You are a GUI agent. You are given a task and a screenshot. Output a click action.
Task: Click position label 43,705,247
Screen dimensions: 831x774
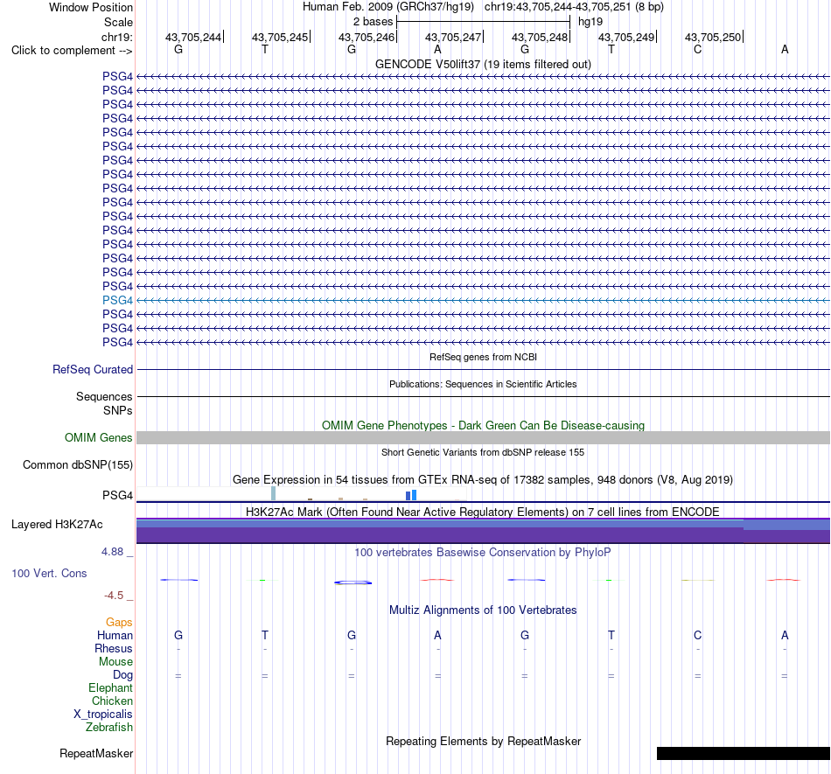point(453,37)
